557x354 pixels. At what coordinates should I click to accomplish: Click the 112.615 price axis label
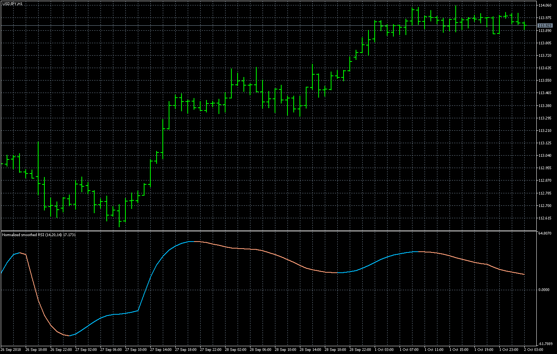[545, 218]
